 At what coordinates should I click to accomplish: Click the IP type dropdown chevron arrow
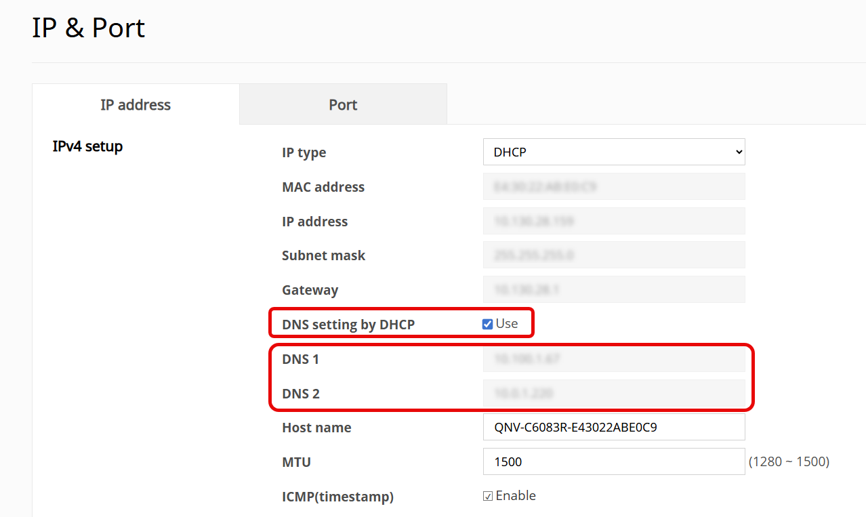point(737,152)
